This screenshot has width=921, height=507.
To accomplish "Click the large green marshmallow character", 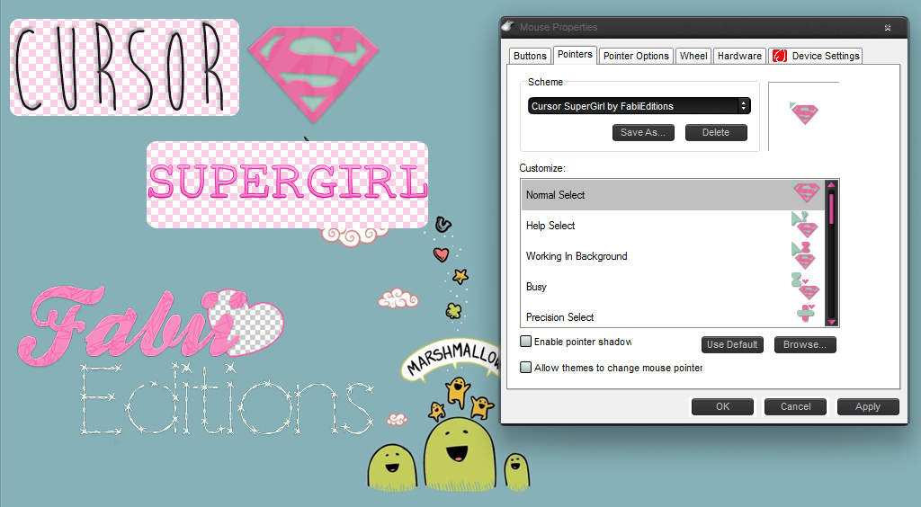I will [x=459, y=454].
